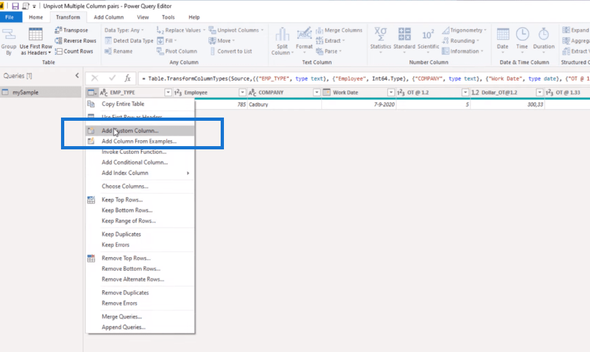The height and width of the screenshot is (352, 590).
Task: Click Reverse Rows in ribbon
Action: 76,41
